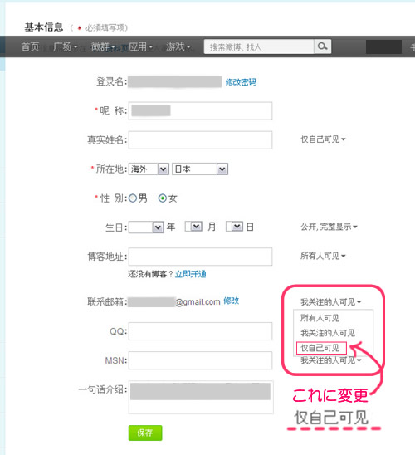Open 首页 in the navigation bar
The height and width of the screenshot is (455, 415).
[x=30, y=46]
